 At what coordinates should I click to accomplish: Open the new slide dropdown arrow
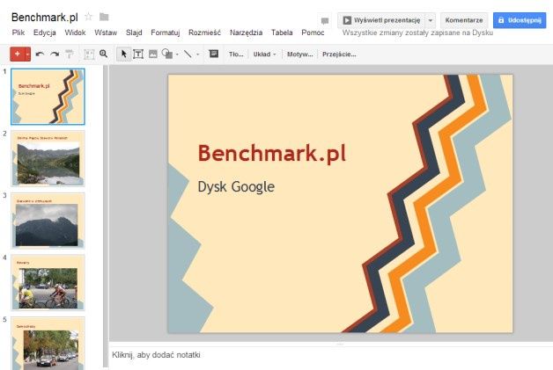click(27, 54)
